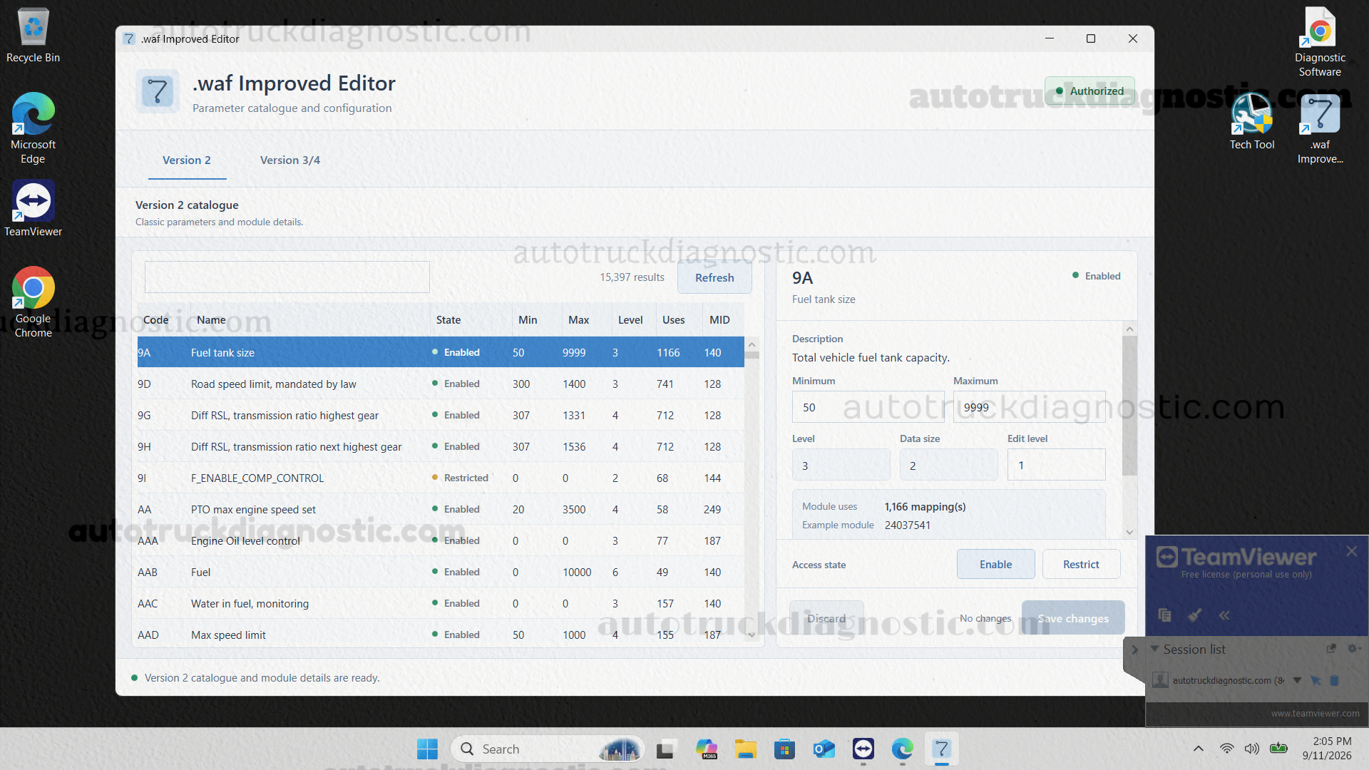
Task: Launch Tech Tool desktop shortcut
Action: tap(1252, 121)
